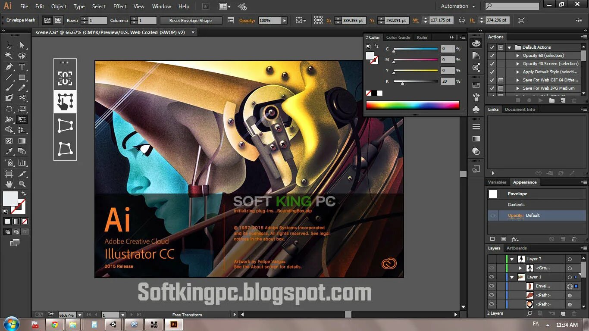Pick the Gradient tool in the toolbox
Viewport: 589px width, 331px height.
coord(22,141)
